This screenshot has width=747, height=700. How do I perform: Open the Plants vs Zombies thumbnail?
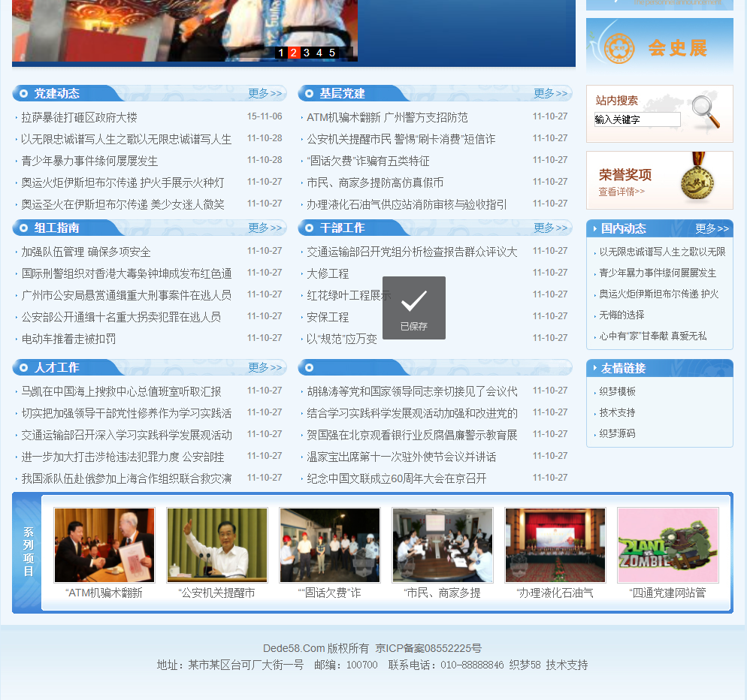coord(668,545)
